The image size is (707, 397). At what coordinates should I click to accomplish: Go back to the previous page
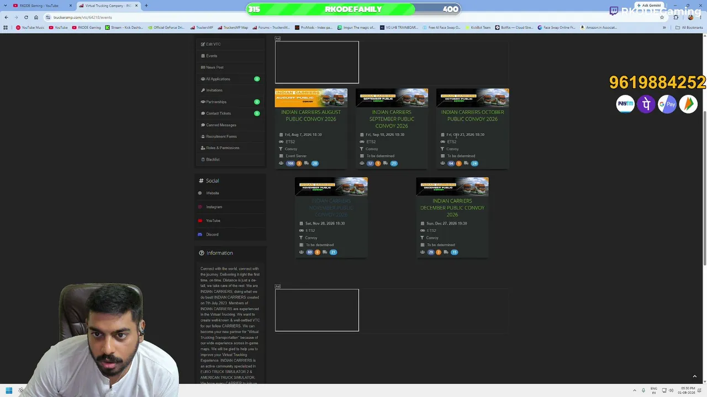[x=6, y=17]
